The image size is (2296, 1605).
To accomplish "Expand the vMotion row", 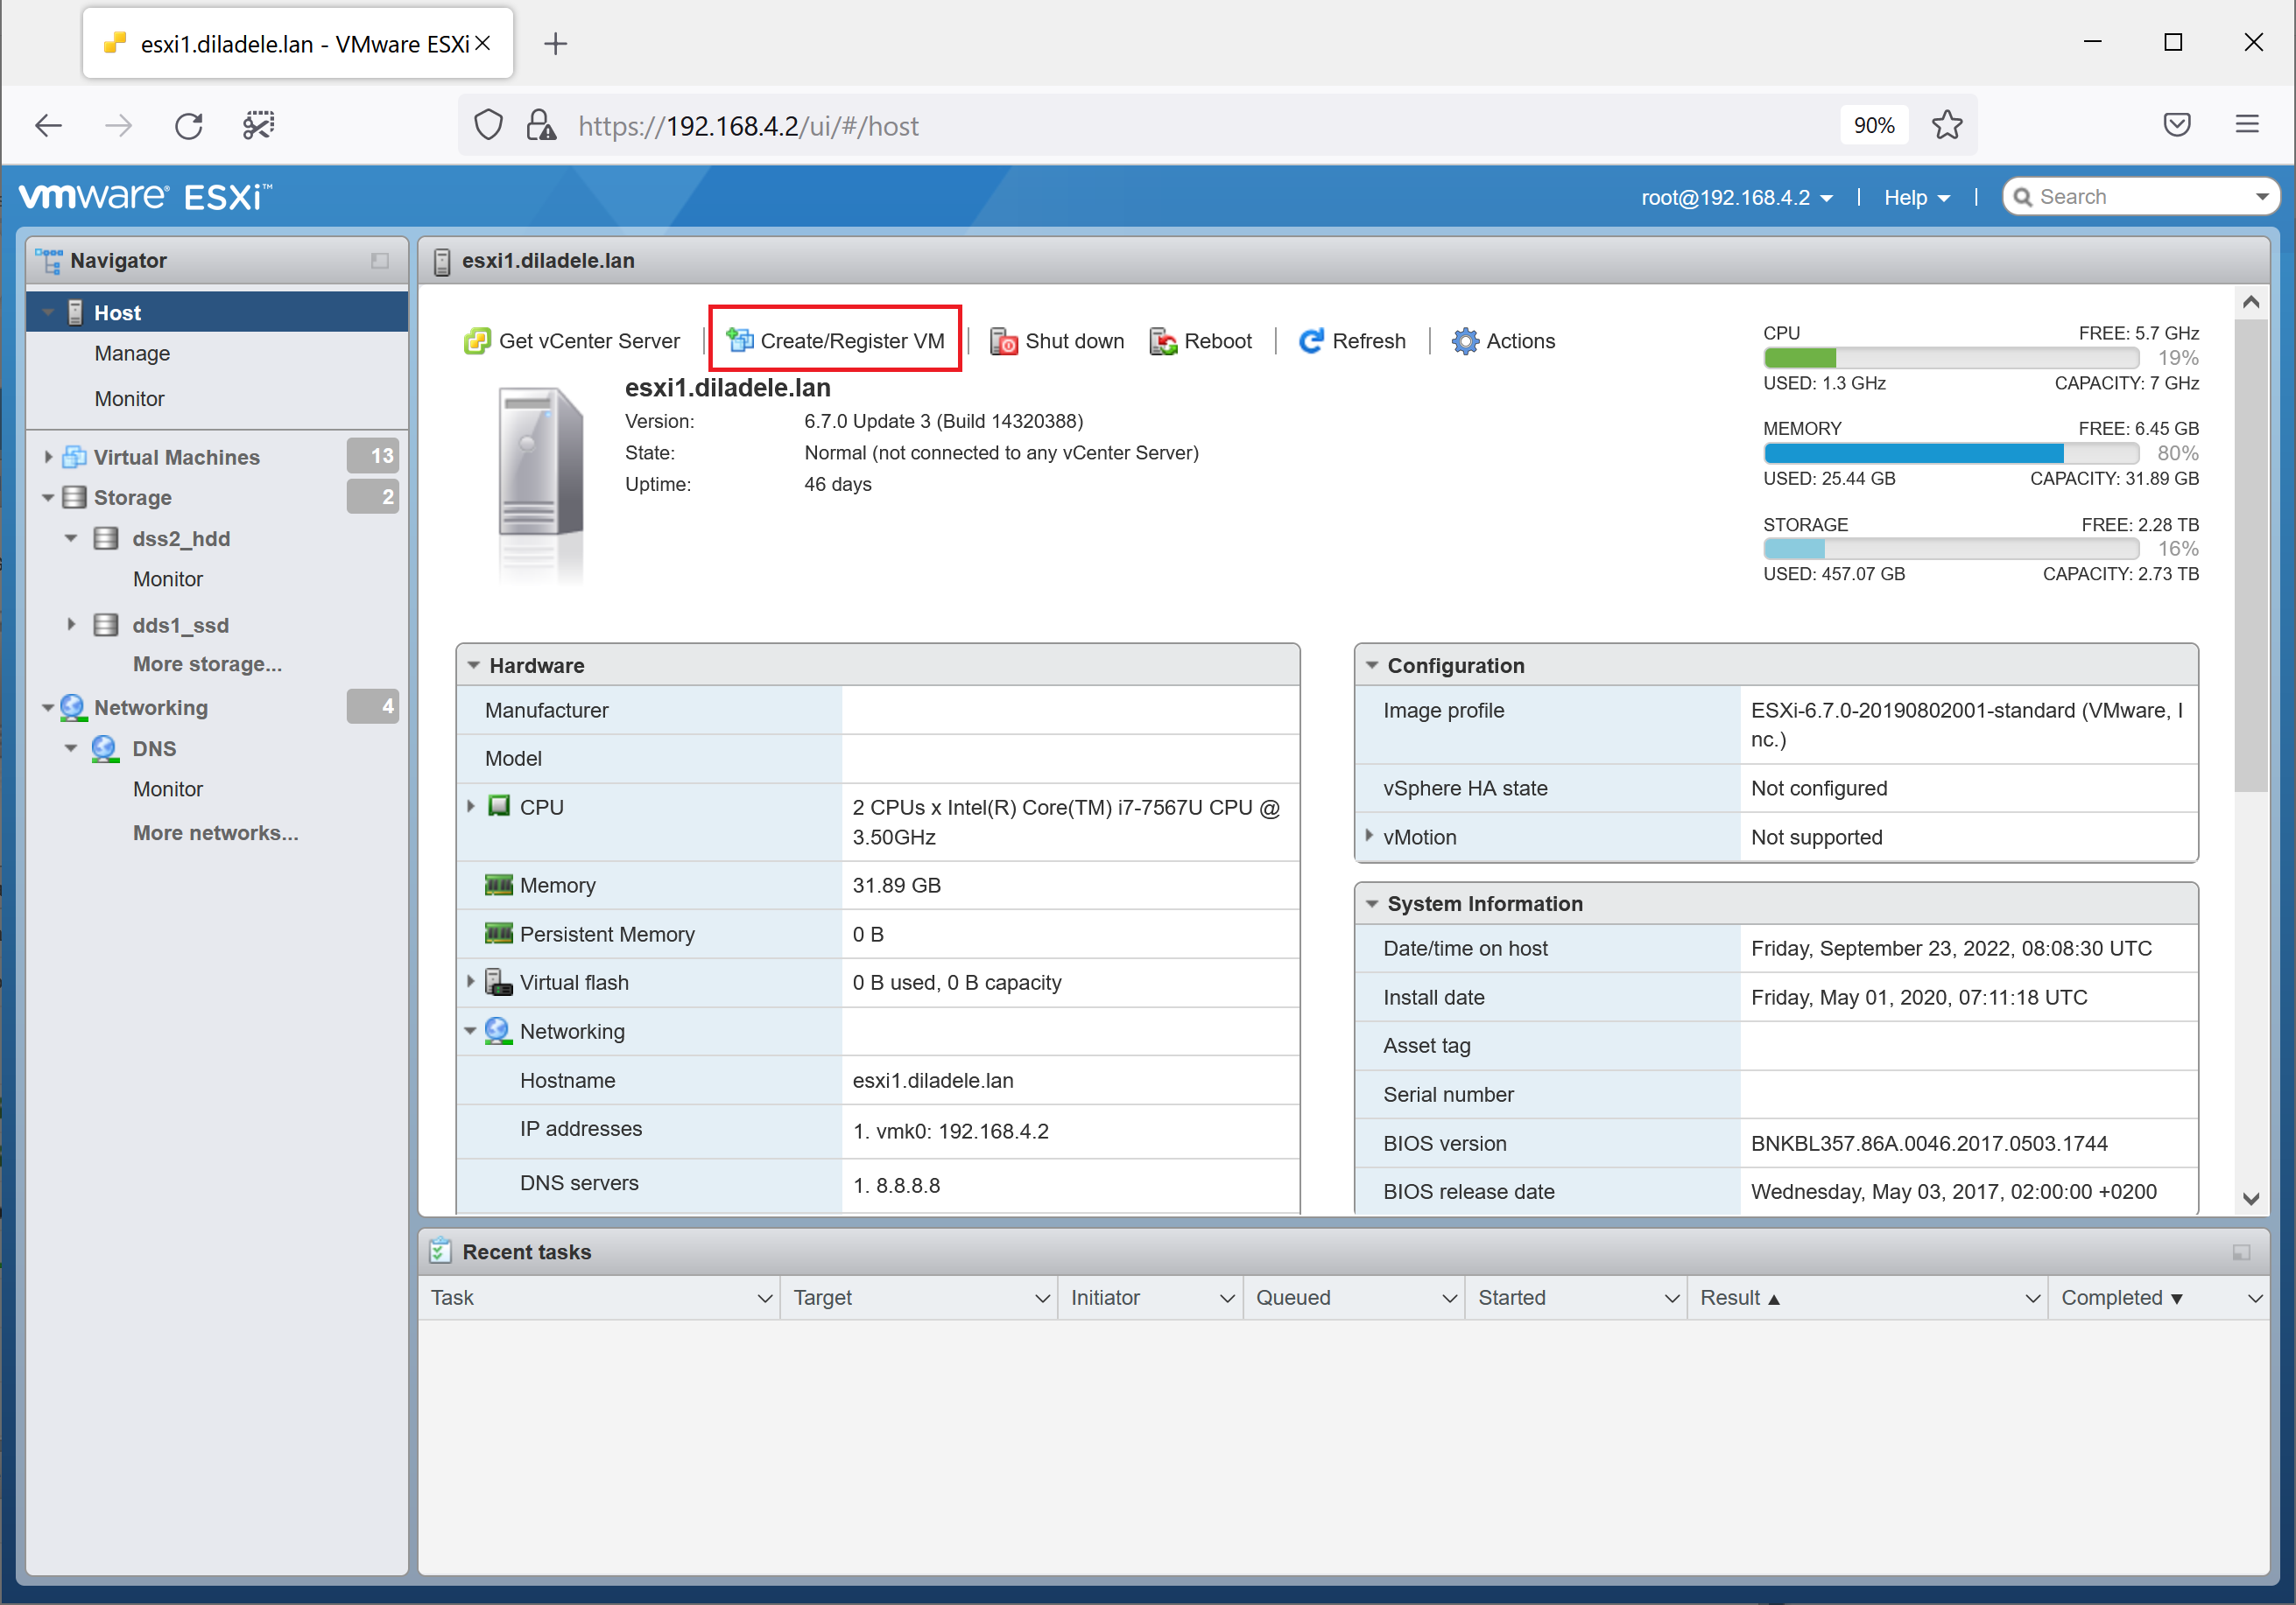I will click(x=1369, y=836).
